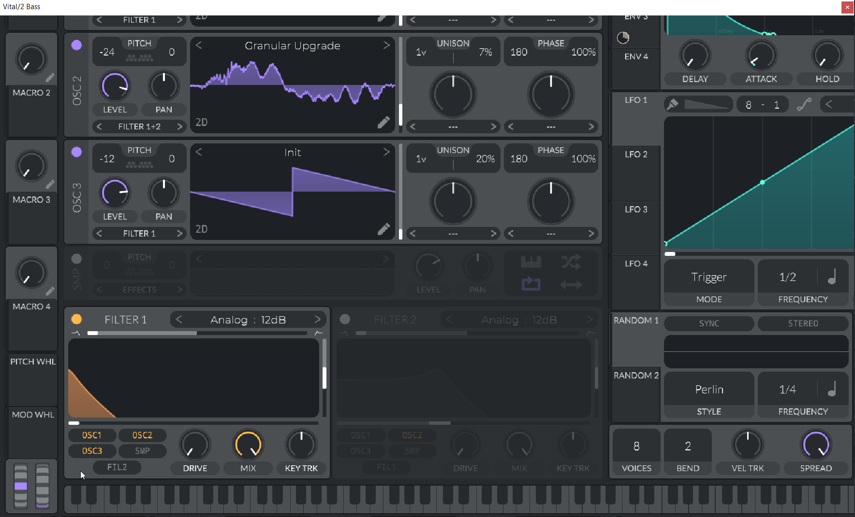Open the LFO 1 Trigger mode selector
Viewport: 855px width, 517px height.
coord(708,278)
